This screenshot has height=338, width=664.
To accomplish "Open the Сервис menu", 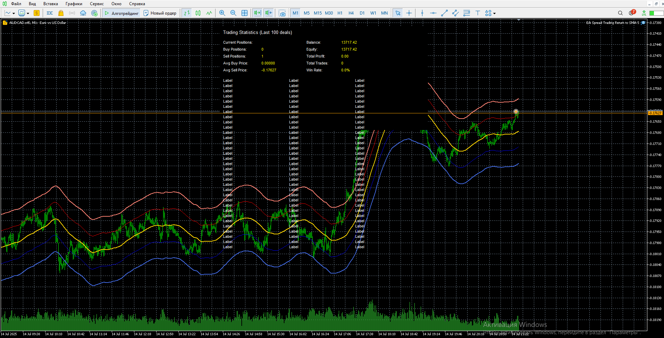I will pyautogui.click(x=96, y=4).
